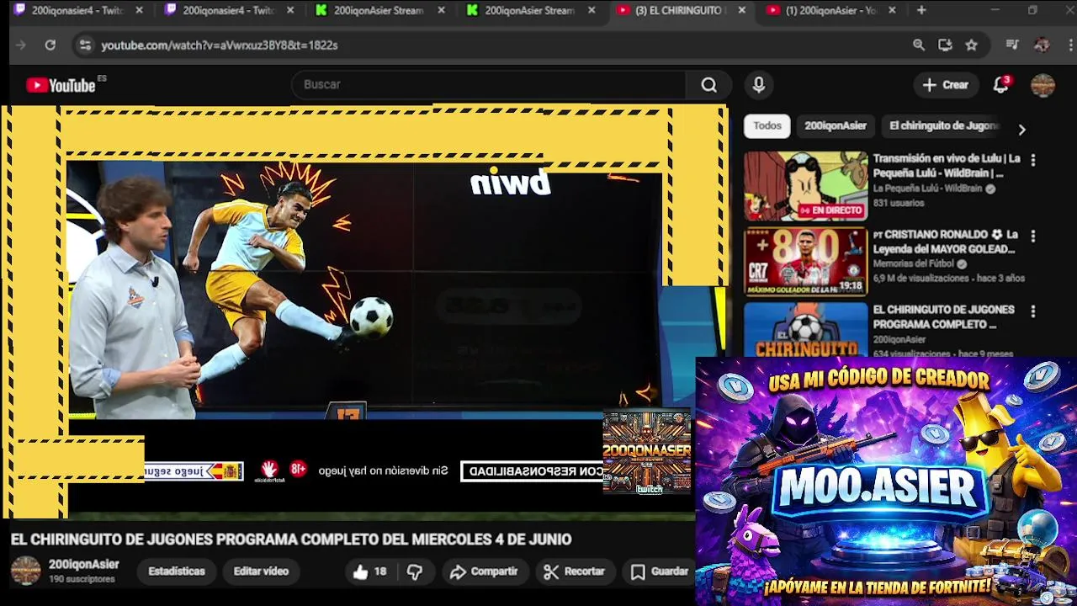Click the Editar vídeo button
This screenshot has width=1077, height=606.
pos(261,571)
